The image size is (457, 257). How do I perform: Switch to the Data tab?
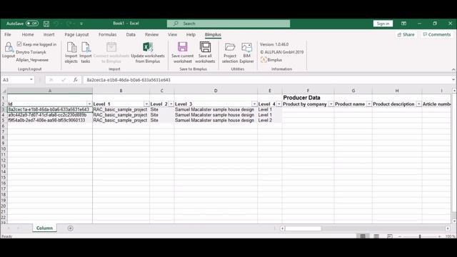131,34
